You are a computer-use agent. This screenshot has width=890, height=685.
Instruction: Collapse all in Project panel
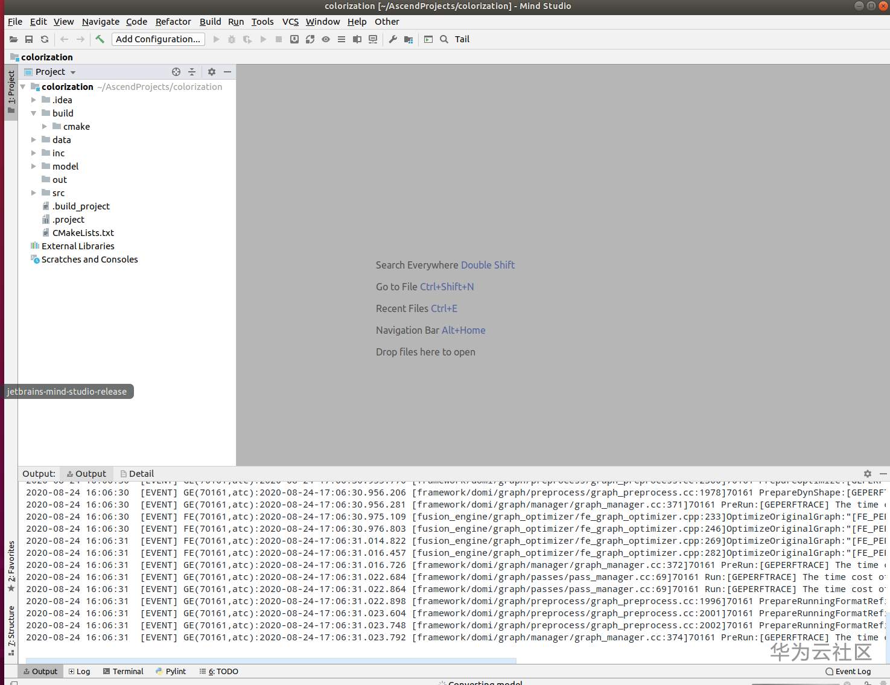(x=192, y=72)
